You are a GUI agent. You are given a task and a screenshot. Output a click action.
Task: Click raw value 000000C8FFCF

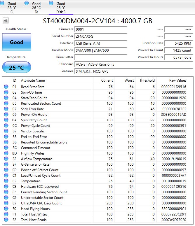[x=174, y=109]
